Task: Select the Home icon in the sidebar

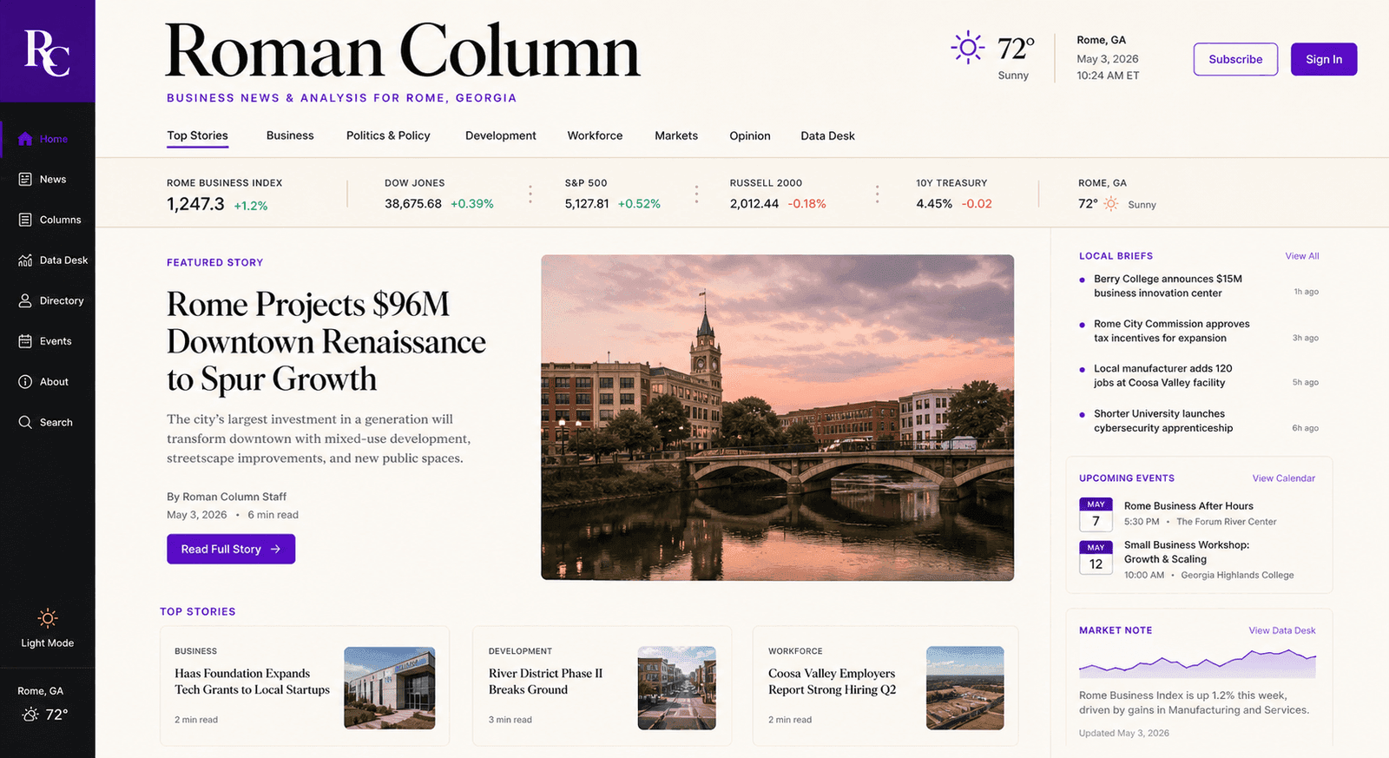Action: pos(25,139)
